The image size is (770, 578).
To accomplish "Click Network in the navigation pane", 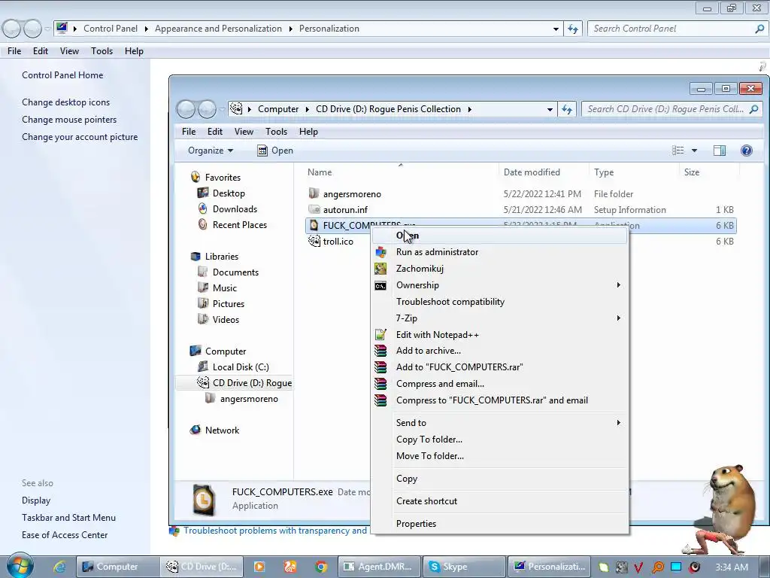I will (x=222, y=430).
